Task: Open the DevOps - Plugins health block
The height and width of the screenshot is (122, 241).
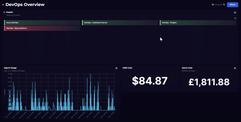Action: click(198, 23)
